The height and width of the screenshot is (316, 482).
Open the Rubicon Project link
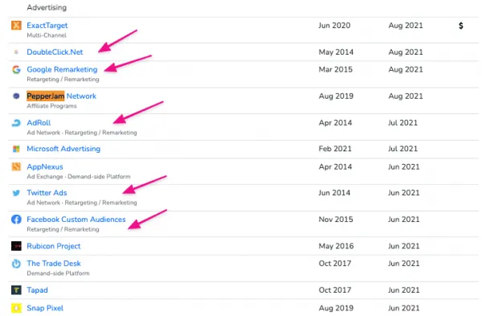point(54,246)
